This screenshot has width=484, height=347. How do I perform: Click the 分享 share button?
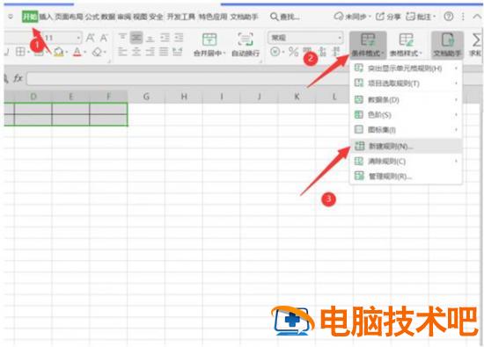(x=388, y=17)
